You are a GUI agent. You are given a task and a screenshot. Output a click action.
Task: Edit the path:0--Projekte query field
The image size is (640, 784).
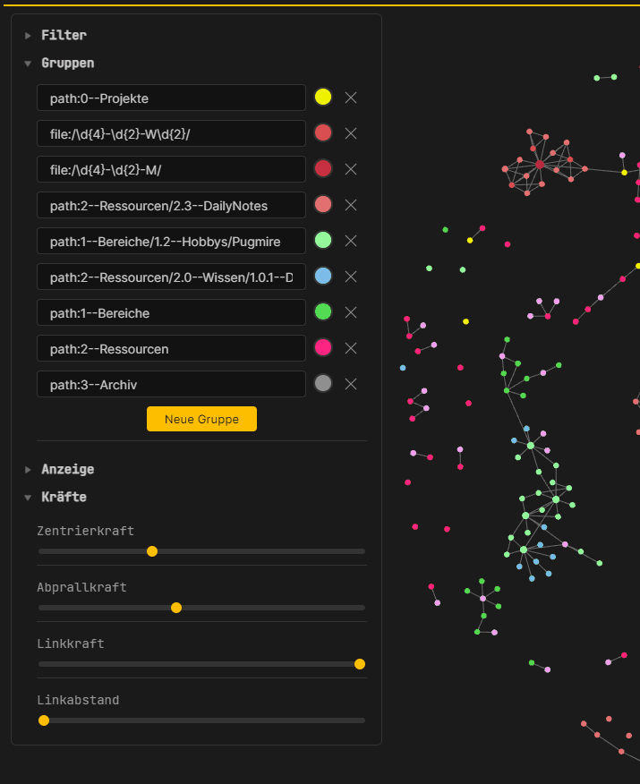(171, 98)
